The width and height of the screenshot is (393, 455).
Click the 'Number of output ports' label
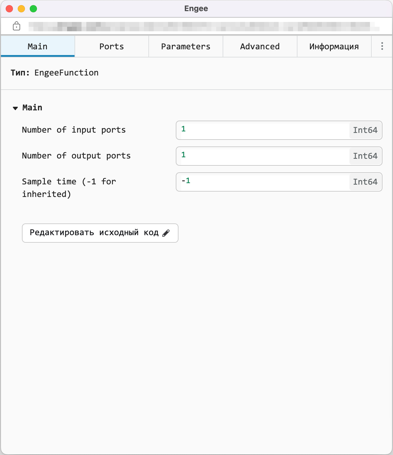76,156
